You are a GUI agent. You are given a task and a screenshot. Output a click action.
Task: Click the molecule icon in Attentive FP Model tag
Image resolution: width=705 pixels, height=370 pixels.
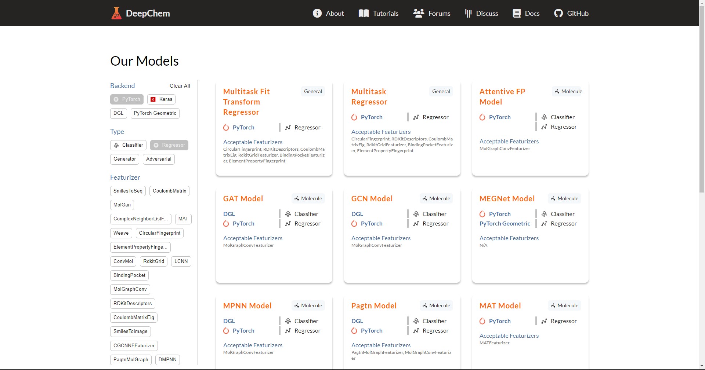click(557, 91)
